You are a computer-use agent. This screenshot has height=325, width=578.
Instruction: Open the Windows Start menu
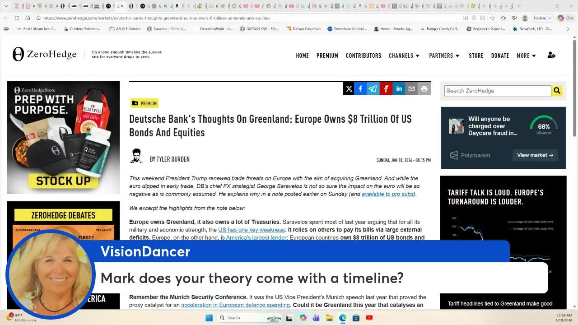click(x=209, y=318)
